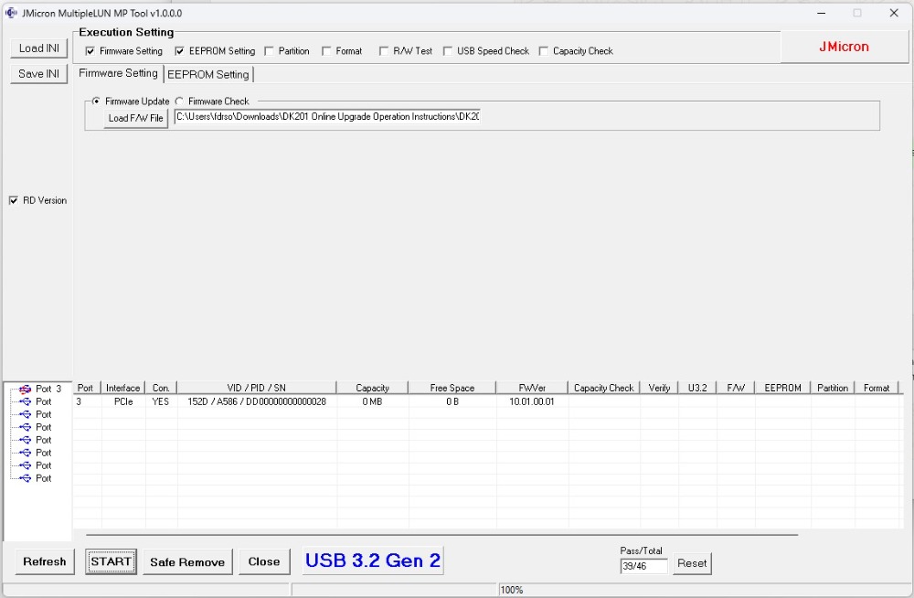Switch to the EEPROM Setting tab
Image resolution: width=914 pixels, height=598 pixels.
[207, 74]
